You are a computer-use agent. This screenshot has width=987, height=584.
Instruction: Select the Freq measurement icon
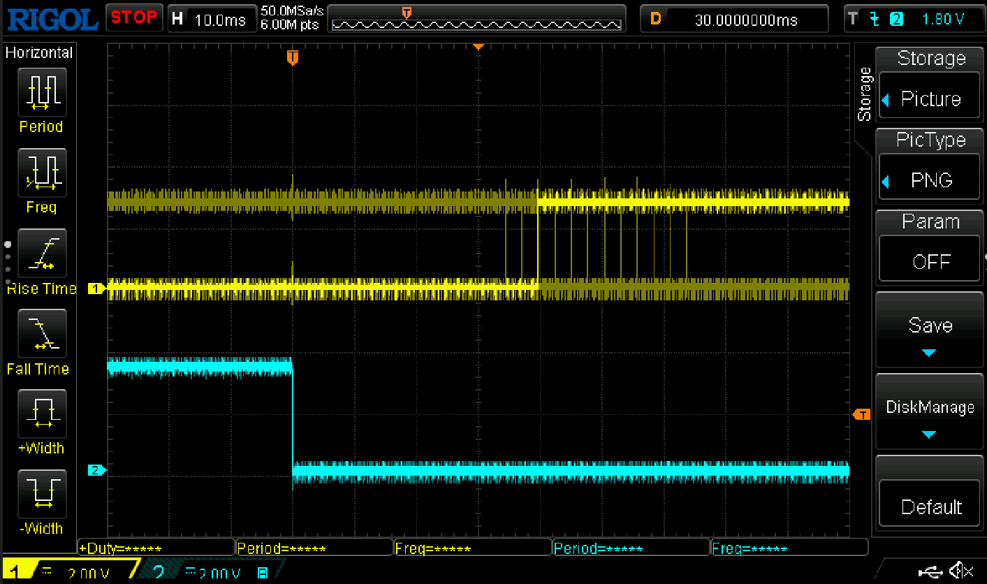coord(41,173)
